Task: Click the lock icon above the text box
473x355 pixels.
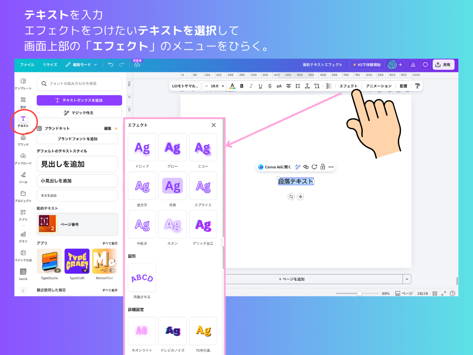Action: coord(323,167)
